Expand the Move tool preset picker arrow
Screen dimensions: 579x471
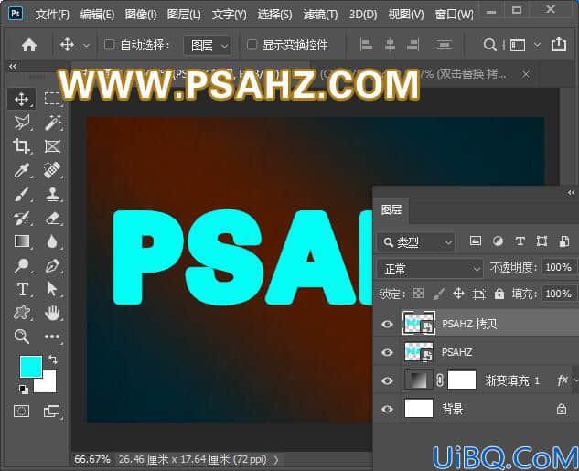click(x=86, y=46)
